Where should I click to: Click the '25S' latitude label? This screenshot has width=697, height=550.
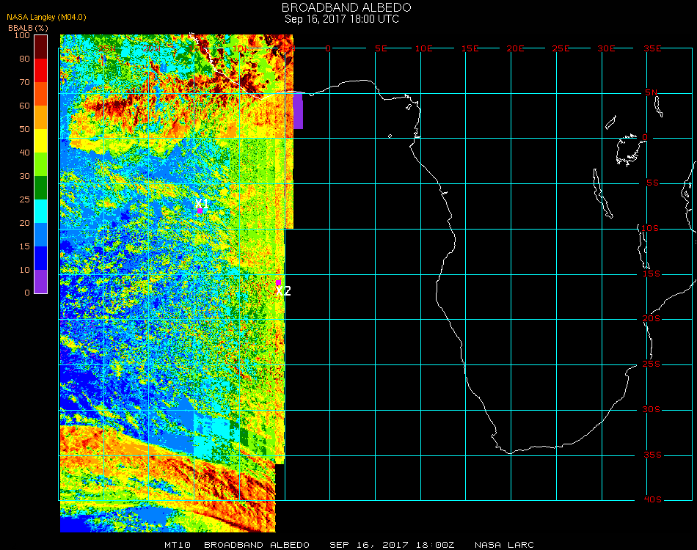pyautogui.click(x=652, y=364)
